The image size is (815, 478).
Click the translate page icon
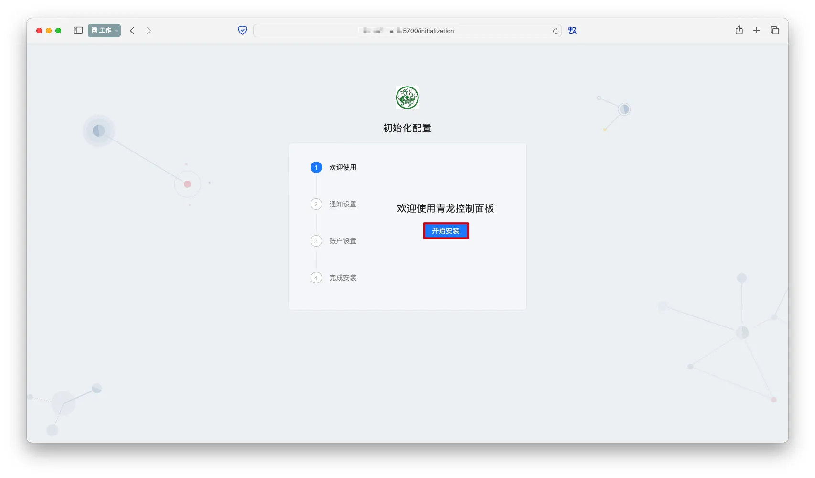[572, 31]
